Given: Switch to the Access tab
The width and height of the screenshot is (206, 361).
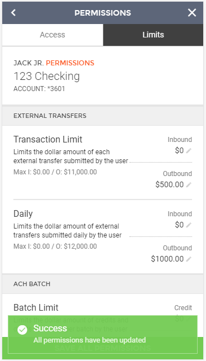Looking at the screenshot, I should [52, 35].
